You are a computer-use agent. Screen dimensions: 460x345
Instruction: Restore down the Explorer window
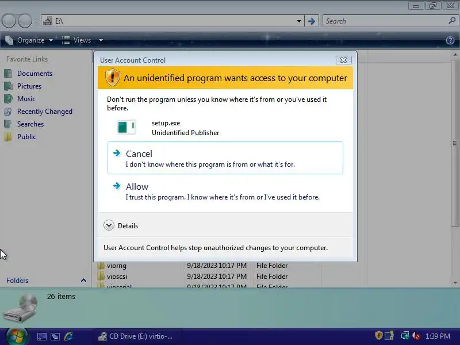pos(433,6)
